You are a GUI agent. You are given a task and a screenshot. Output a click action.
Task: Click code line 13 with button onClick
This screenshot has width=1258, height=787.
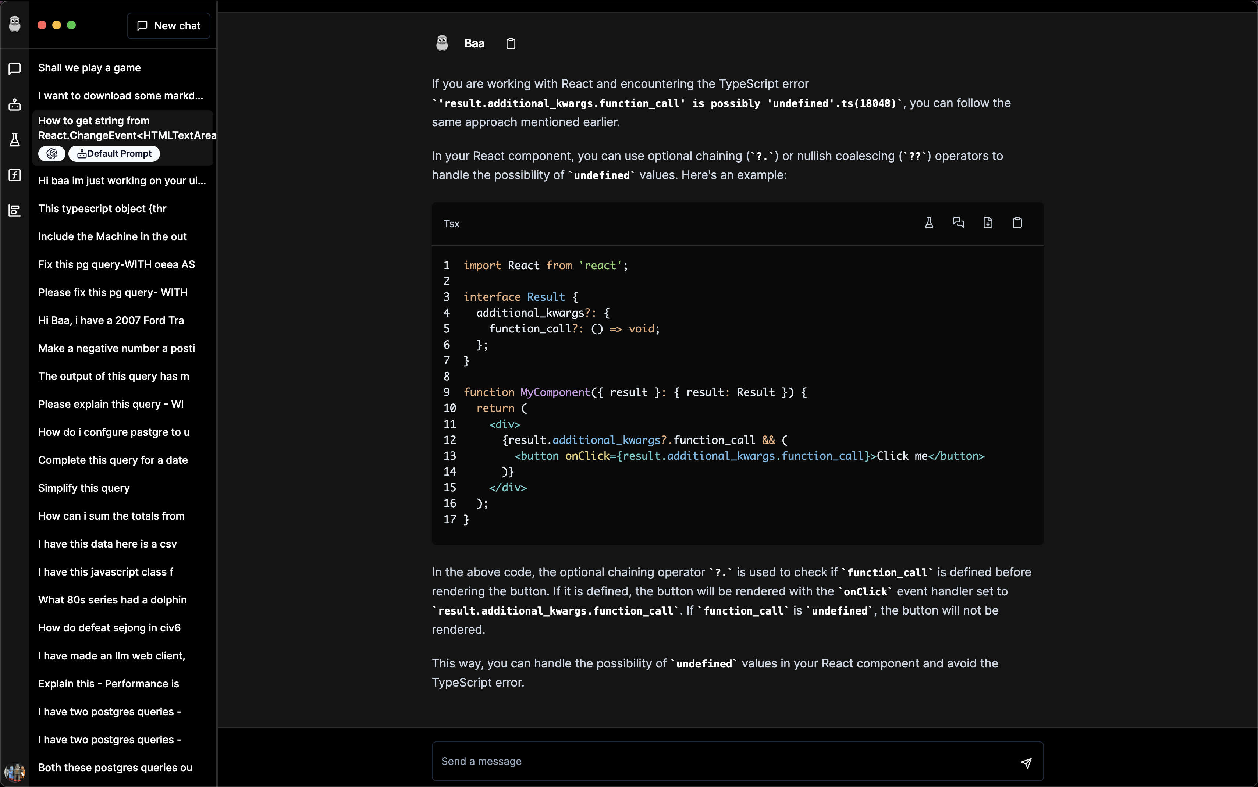point(750,456)
